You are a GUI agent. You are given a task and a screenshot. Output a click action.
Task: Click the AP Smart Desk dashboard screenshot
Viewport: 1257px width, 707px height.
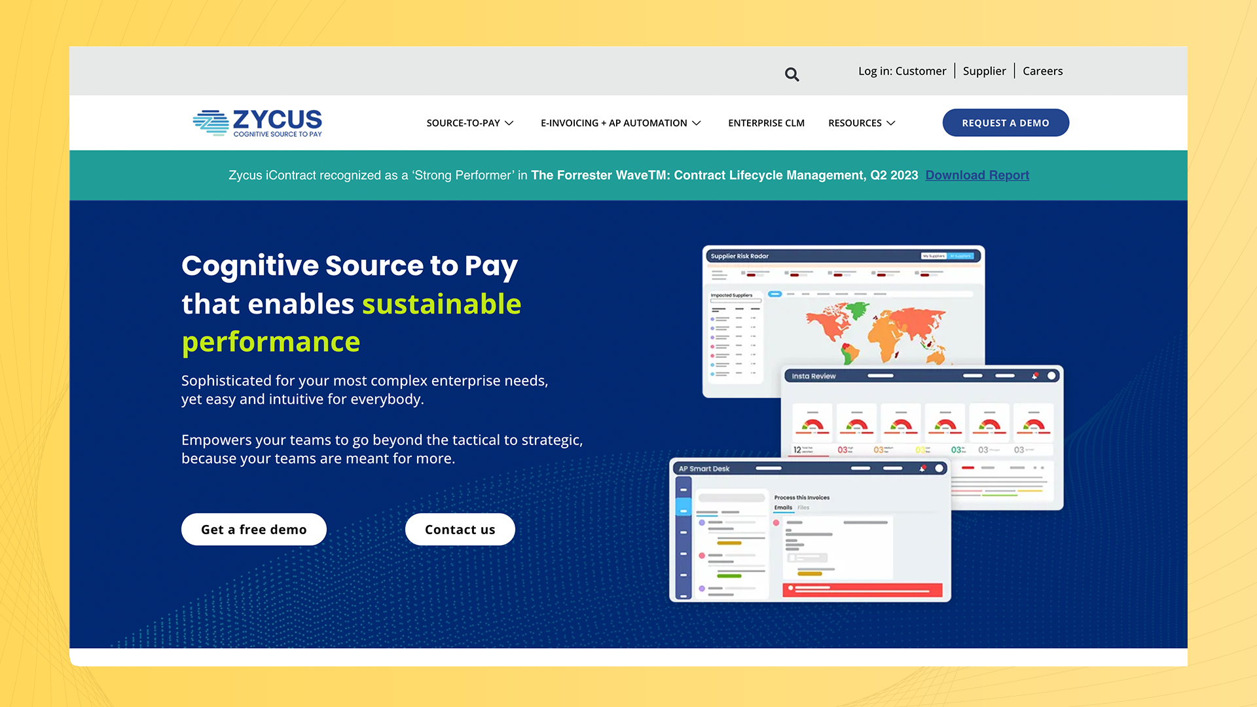810,530
